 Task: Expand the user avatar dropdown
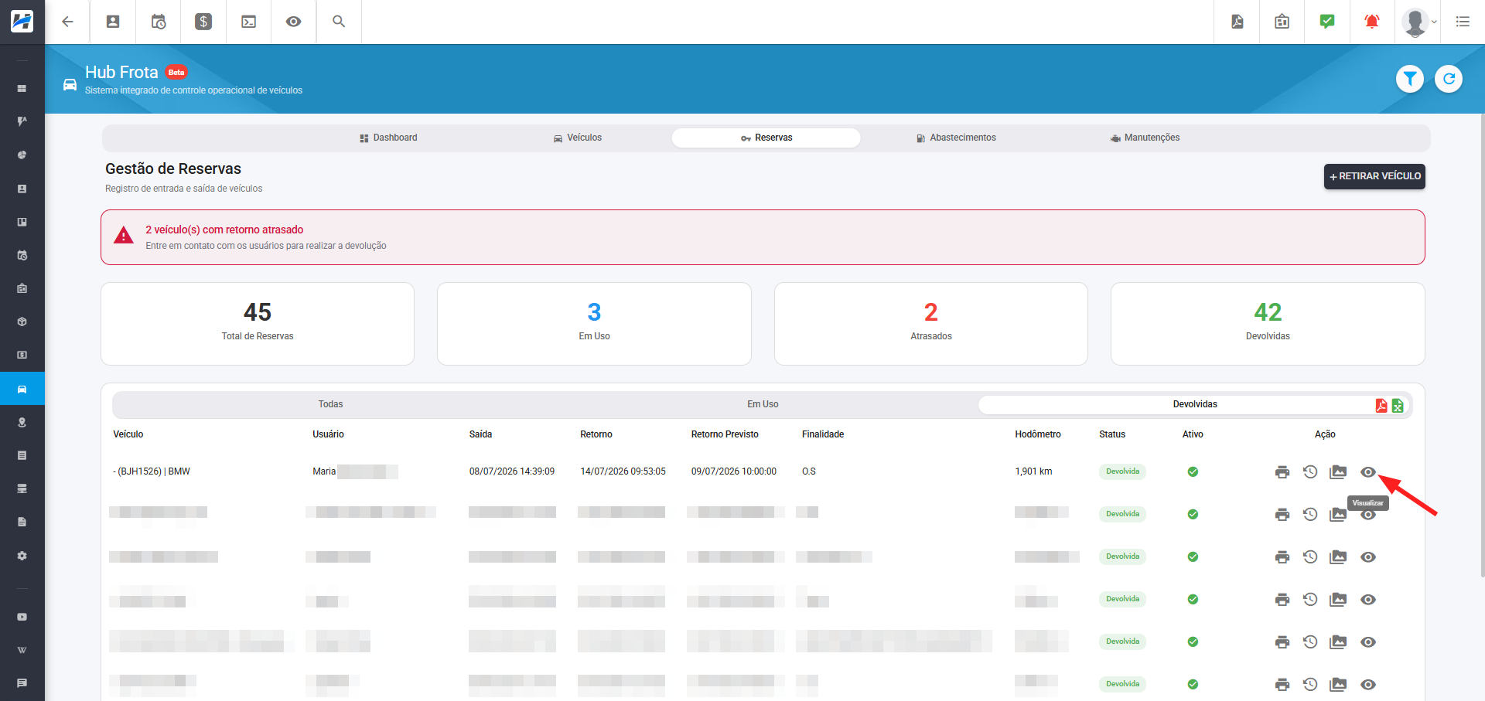click(x=1419, y=22)
